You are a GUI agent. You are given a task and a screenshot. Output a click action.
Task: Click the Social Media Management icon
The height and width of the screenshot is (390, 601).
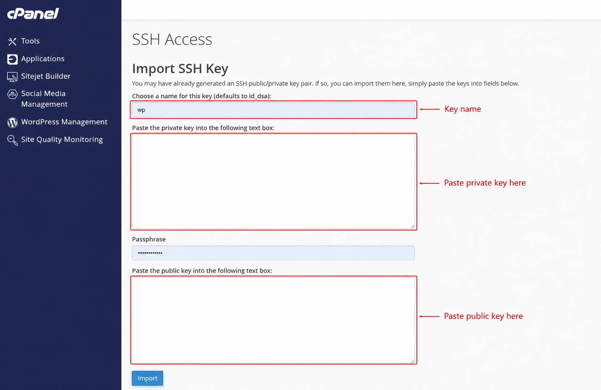coord(12,94)
